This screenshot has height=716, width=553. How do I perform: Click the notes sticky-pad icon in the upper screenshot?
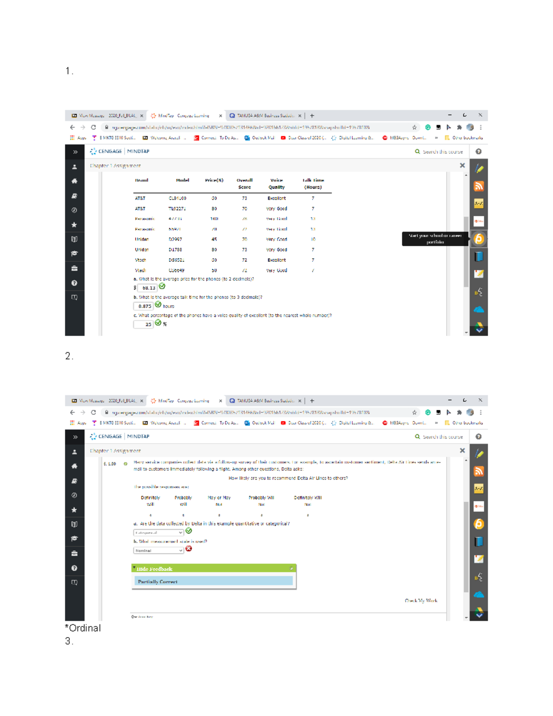coord(479,274)
